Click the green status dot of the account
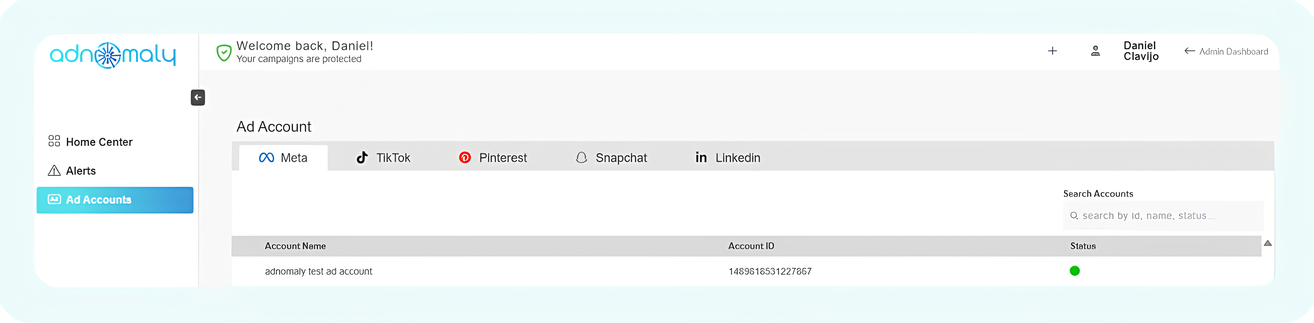 [1075, 271]
